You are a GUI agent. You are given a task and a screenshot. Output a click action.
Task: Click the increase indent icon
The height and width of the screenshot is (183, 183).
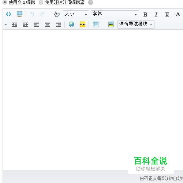click(x=14, y=25)
